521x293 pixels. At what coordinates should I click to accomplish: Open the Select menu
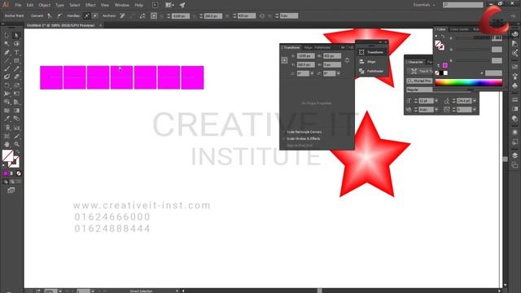(74, 5)
